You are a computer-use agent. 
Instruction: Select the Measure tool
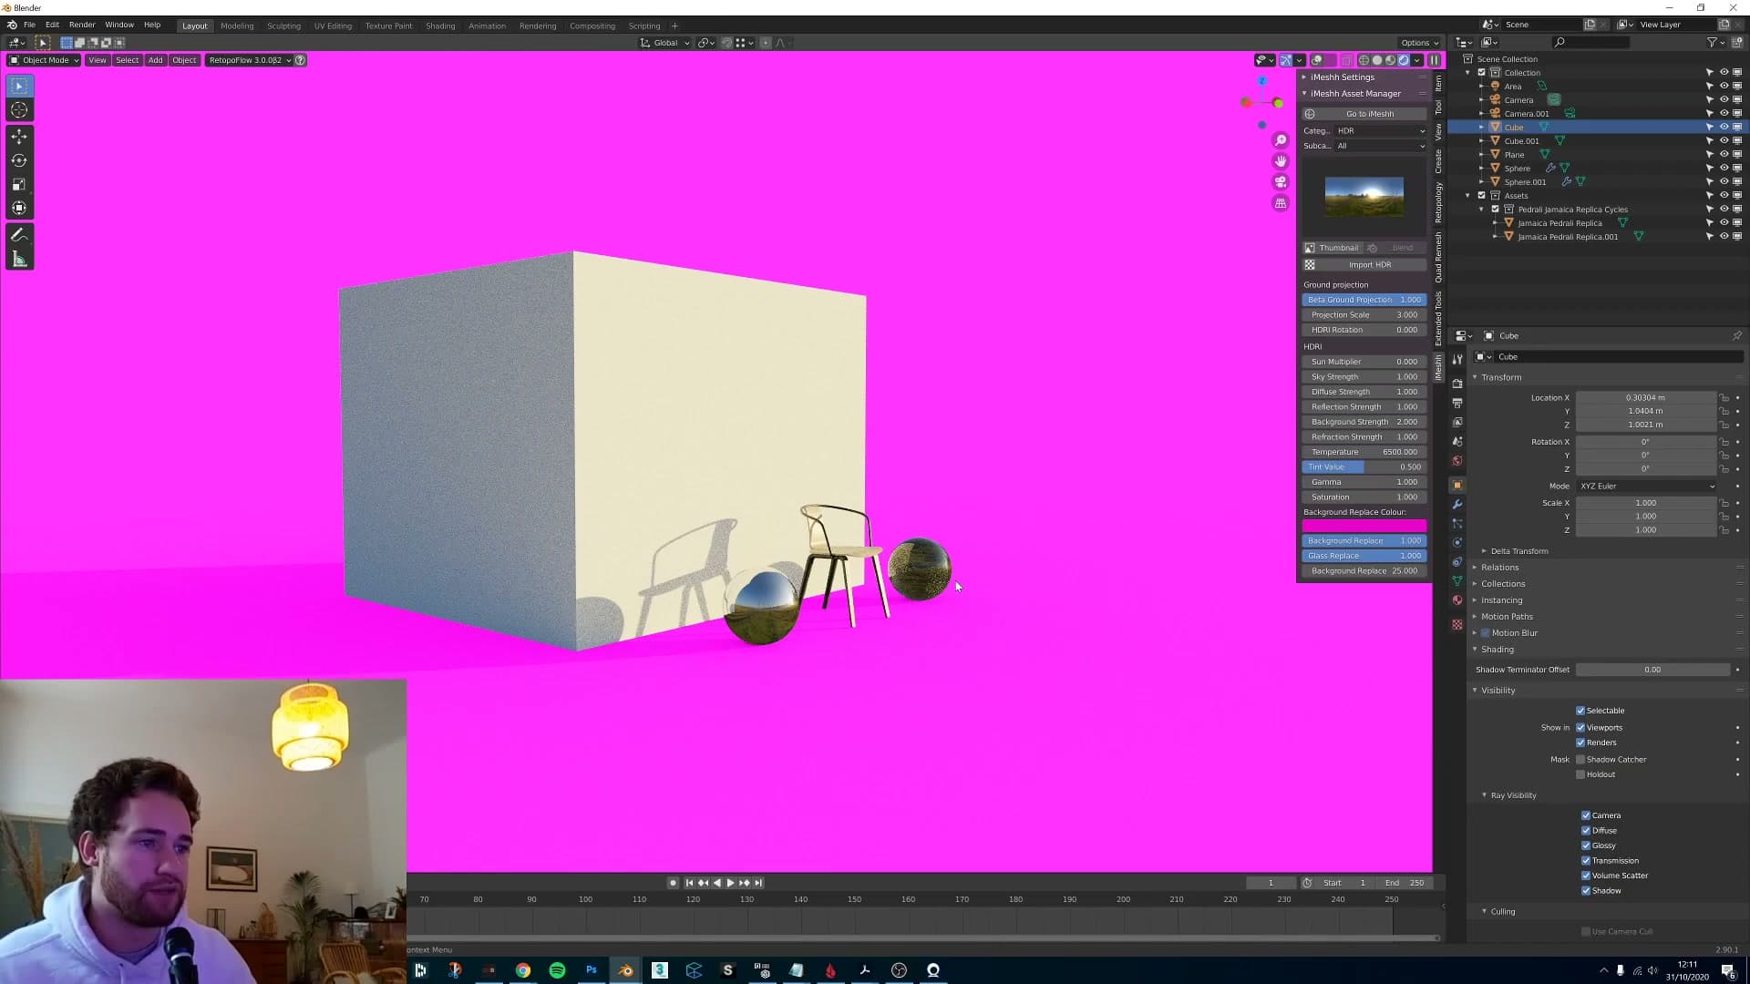click(19, 260)
